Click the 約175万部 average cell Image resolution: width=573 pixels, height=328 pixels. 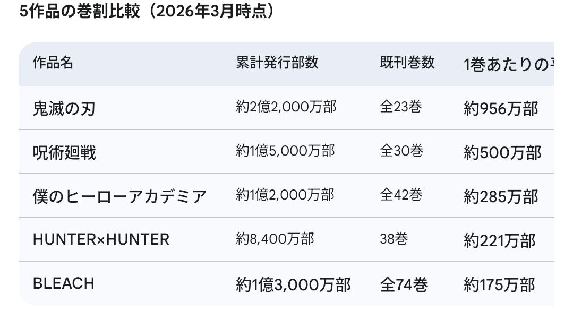click(500, 285)
